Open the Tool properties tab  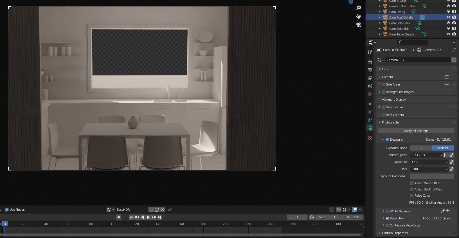[x=370, y=52]
